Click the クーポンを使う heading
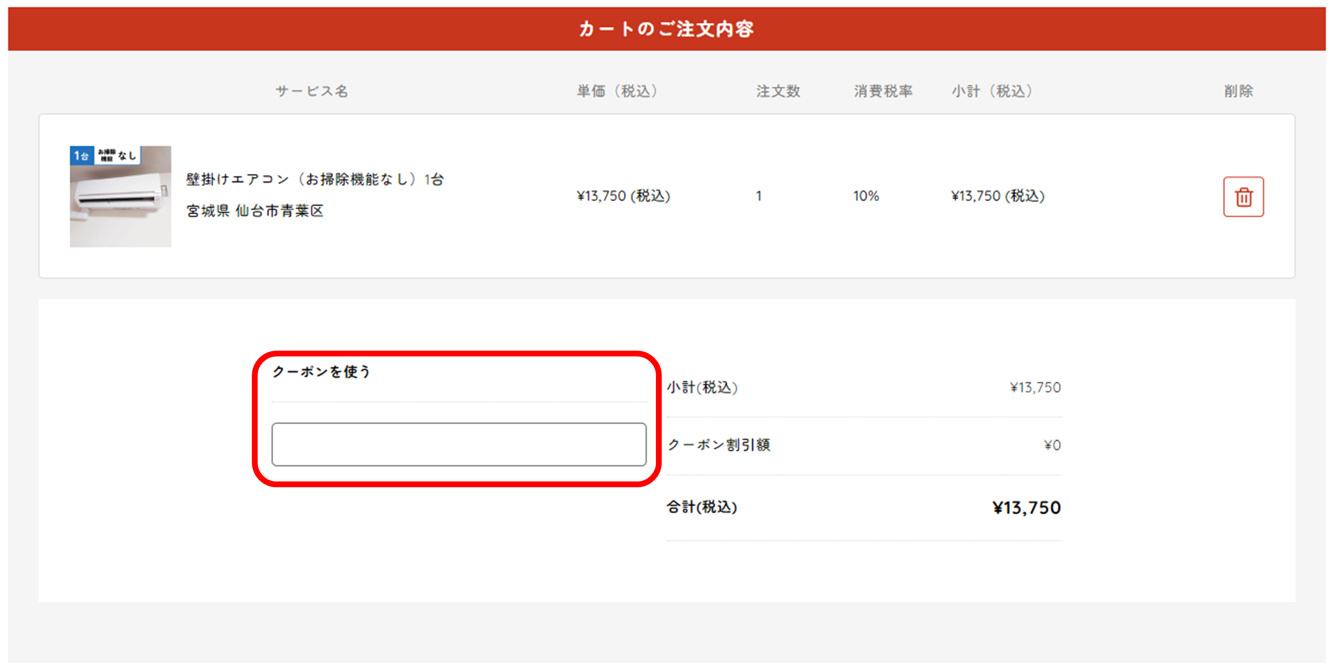The height and width of the screenshot is (671, 1335). 321,372
